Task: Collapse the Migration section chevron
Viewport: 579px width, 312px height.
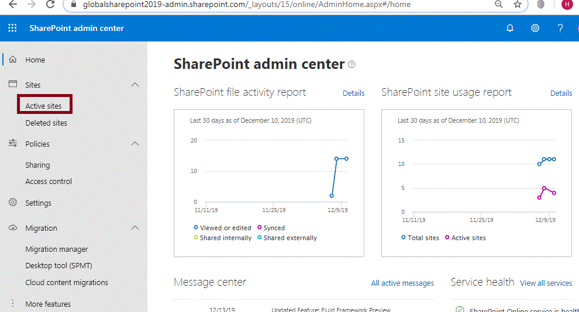Action: (x=135, y=228)
